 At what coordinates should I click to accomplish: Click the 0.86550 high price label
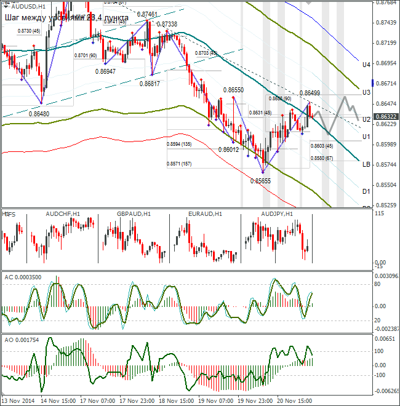point(233,90)
